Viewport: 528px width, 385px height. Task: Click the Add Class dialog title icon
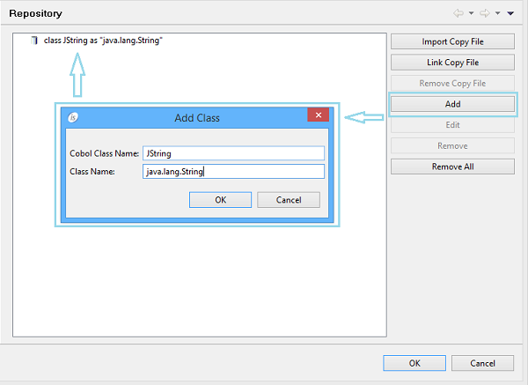pyautogui.click(x=75, y=116)
